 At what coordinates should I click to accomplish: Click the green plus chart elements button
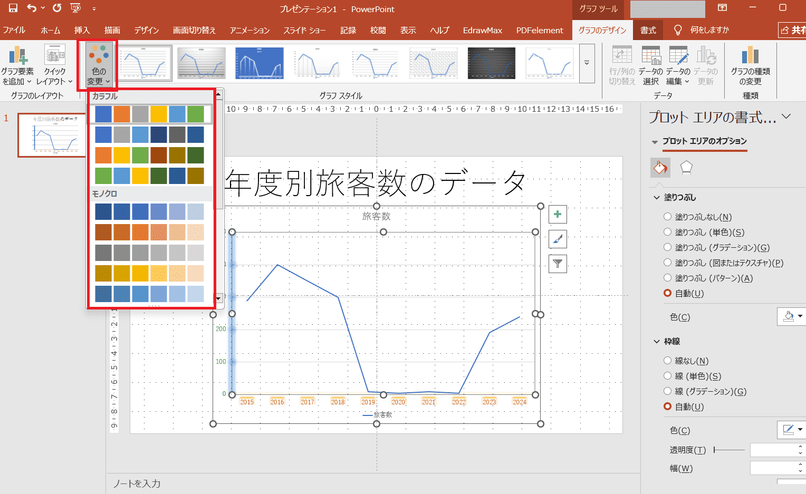click(x=558, y=215)
